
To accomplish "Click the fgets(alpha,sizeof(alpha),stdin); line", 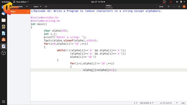I will (71, 41).
